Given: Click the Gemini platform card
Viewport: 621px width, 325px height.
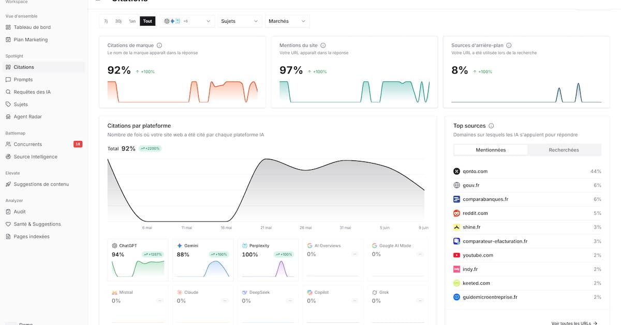Looking at the screenshot, I should click(x=203, y=260).
